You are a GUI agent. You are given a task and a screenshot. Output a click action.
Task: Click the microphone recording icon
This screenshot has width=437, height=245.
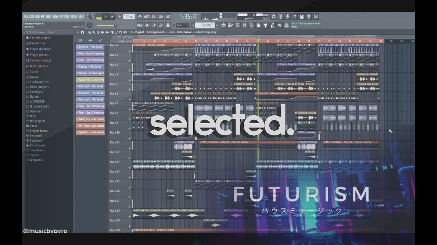click(288, 17)
